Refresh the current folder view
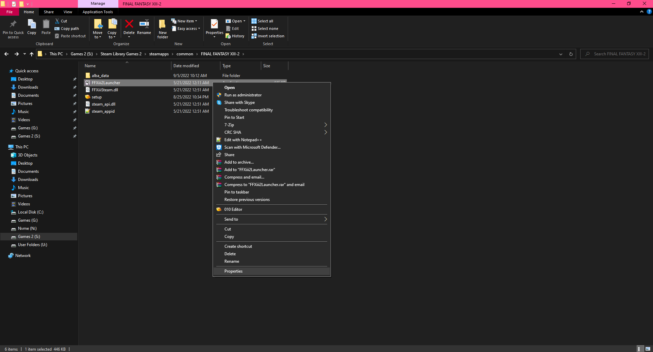This screenshot has width=653, height=352. 571,54
